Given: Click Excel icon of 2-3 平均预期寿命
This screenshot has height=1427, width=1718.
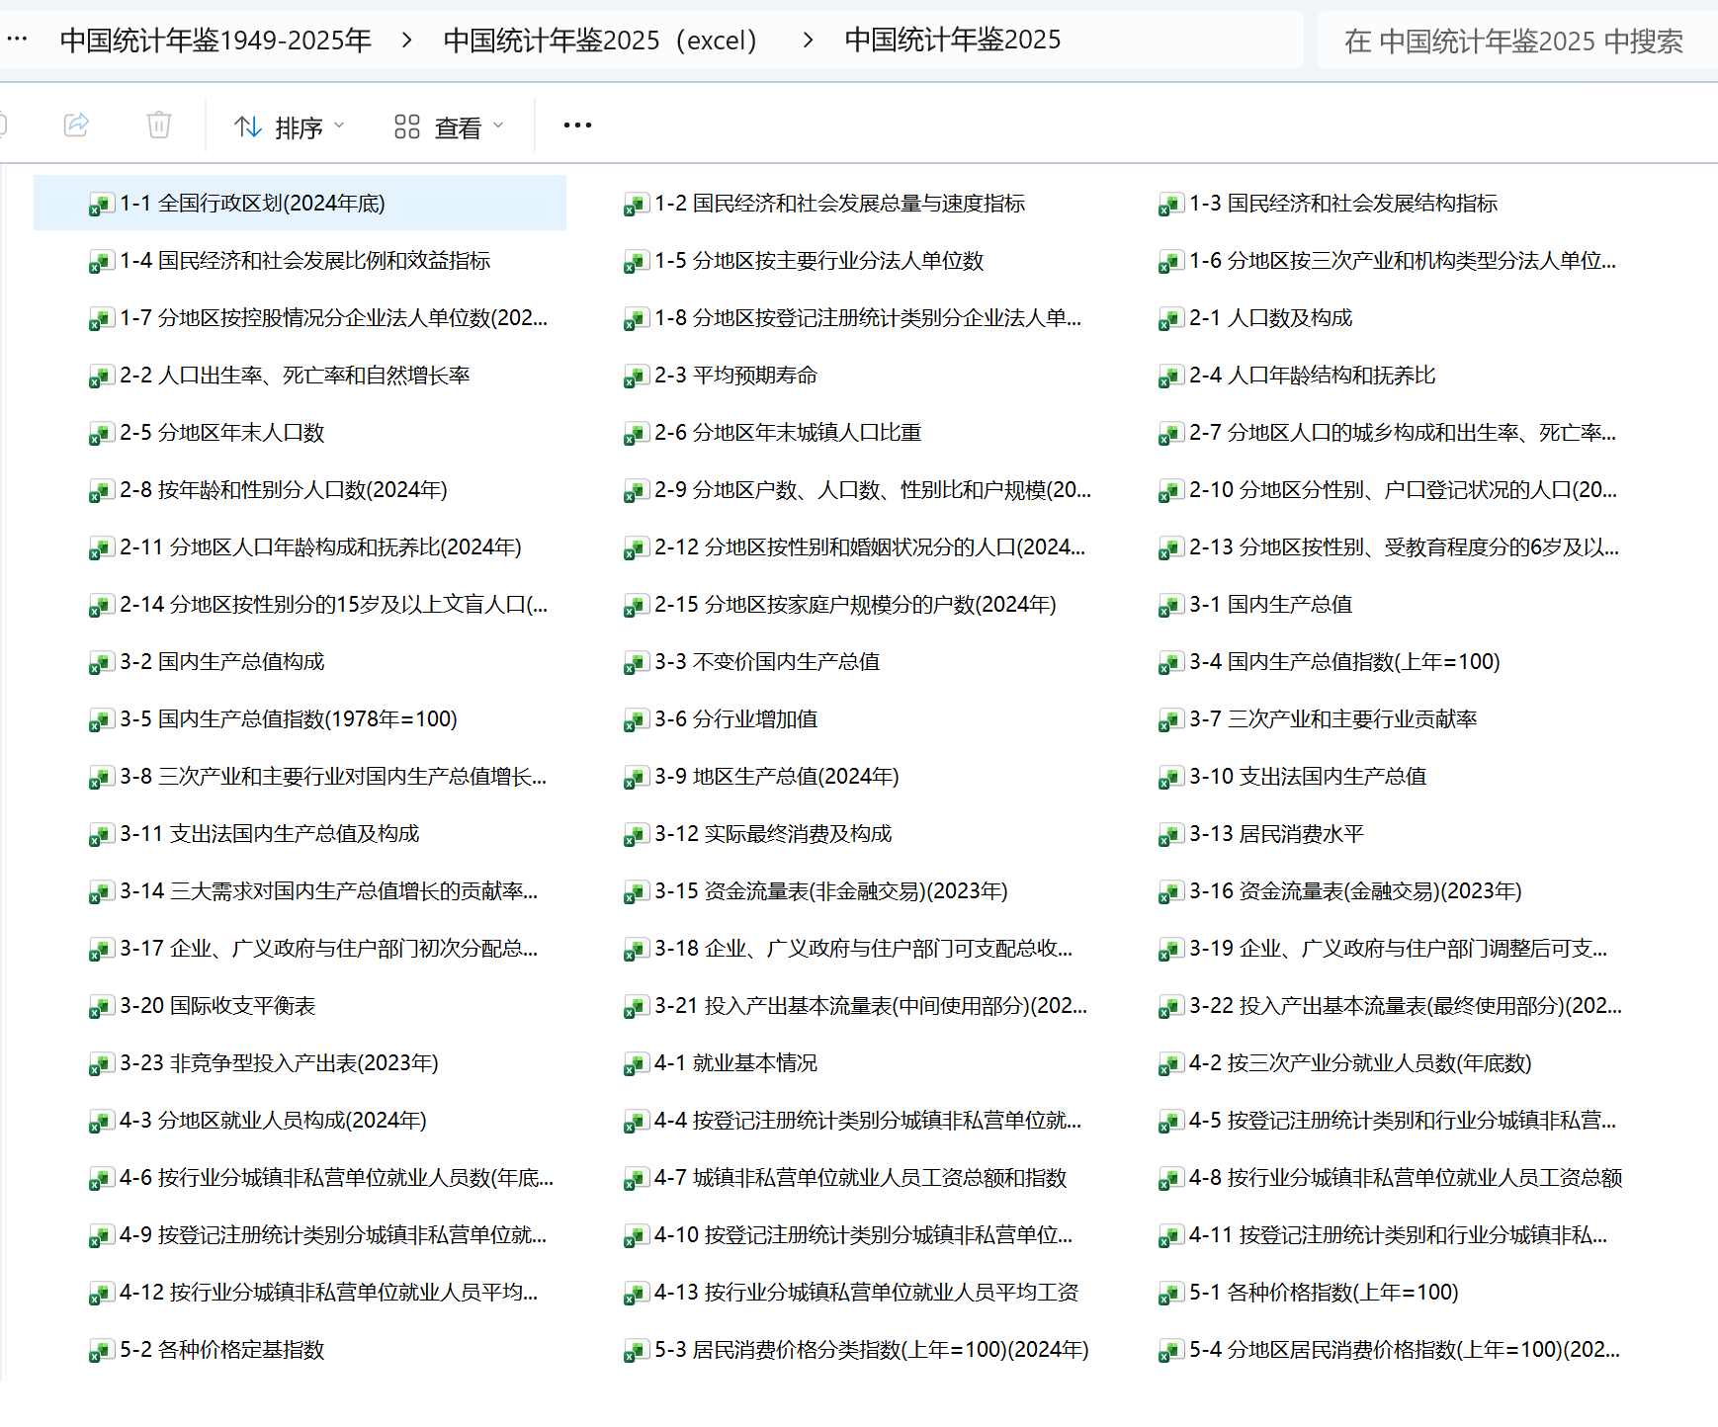Looking at the screenshot, I should [636, 377].
